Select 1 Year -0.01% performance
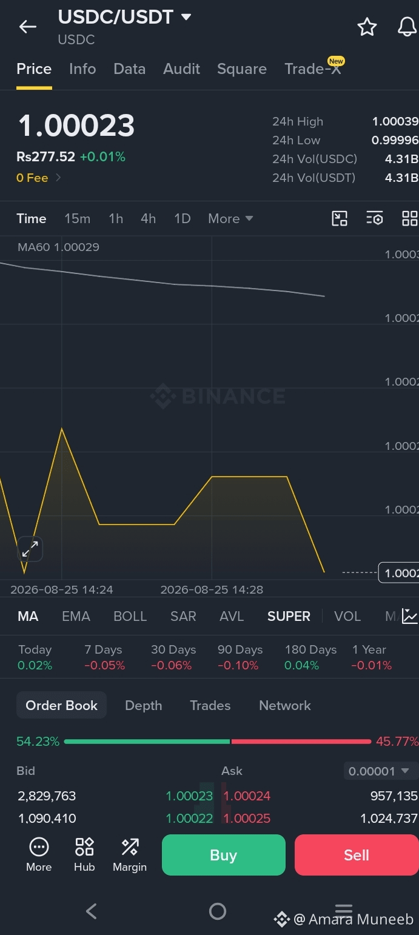419x935 pixels. click(x=372, y=657)
